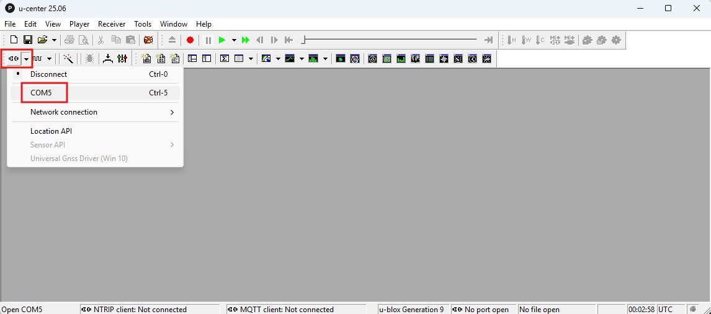The width and height of the screenshot is (711, 314).
Task: Click the Paste clipboard icon
Action: [x=130, y=40]
